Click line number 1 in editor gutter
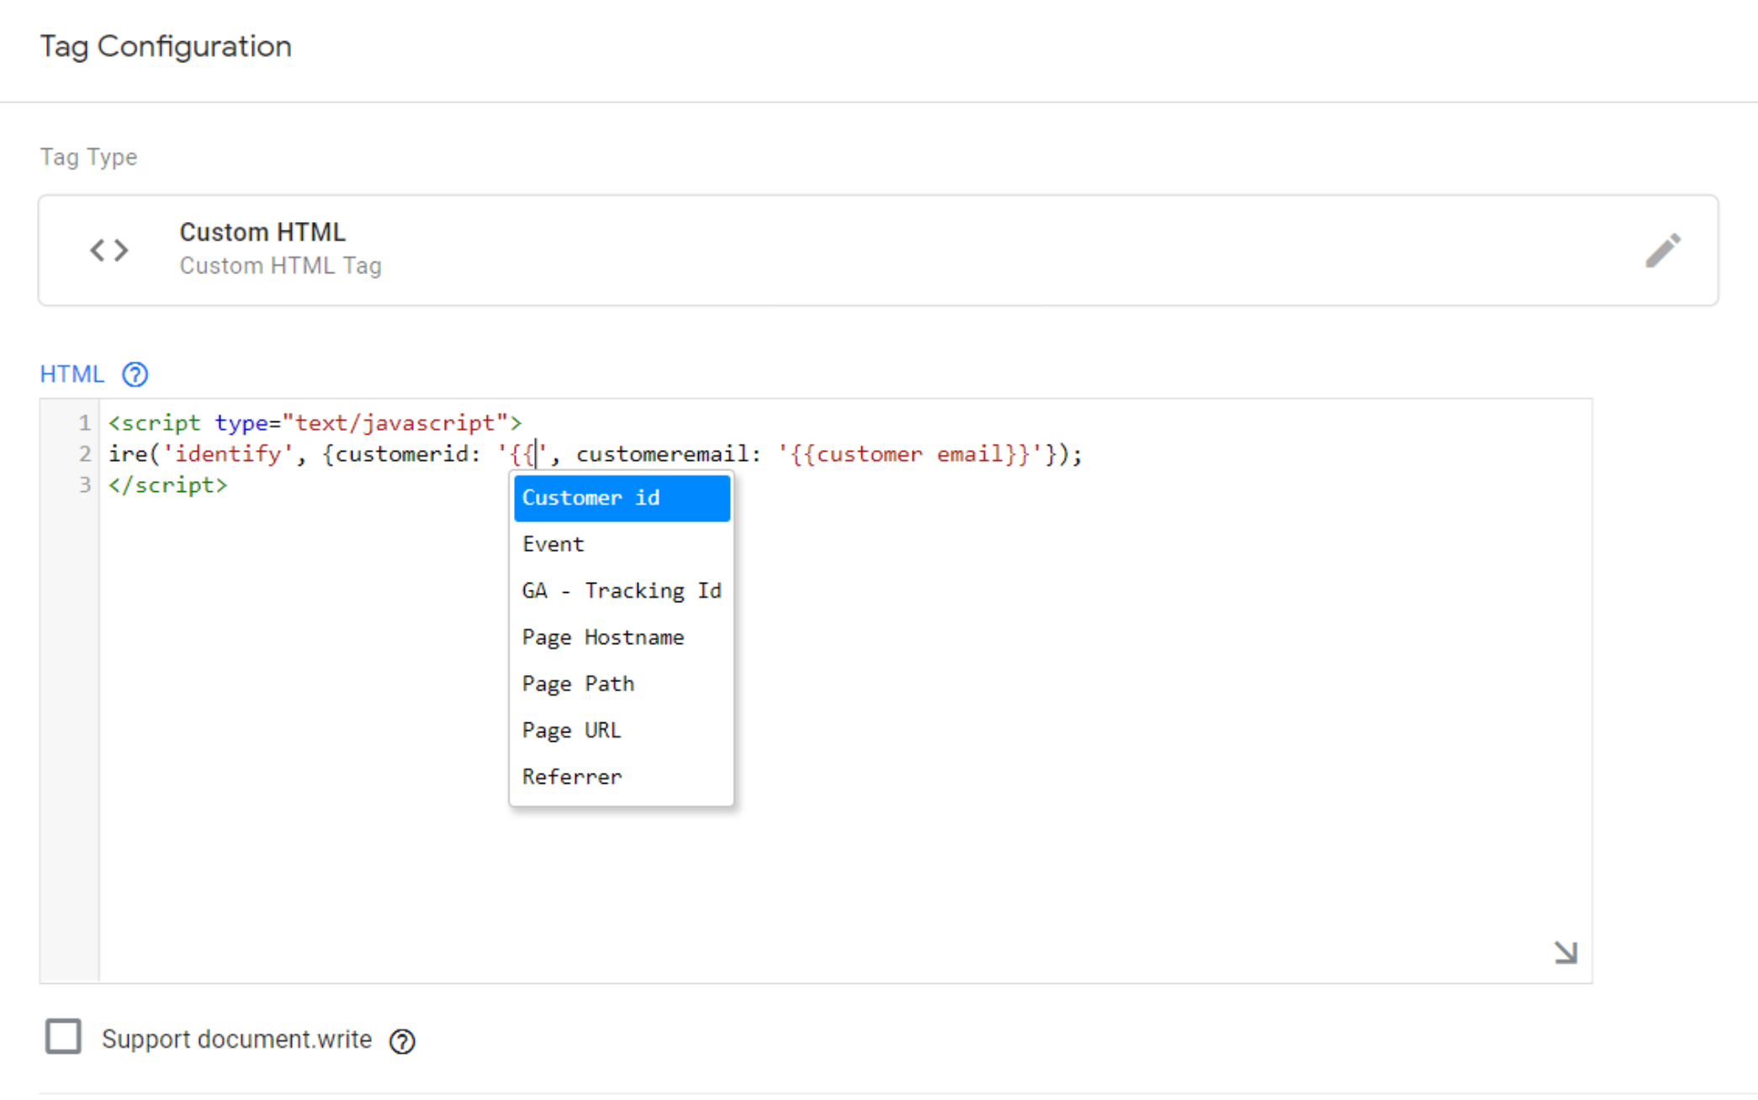The image size is (1758, 1100). coord(85,422)
